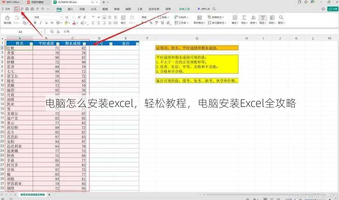Viewport: 339px width, 200px height.
Task: Open the 页面 (Page) ribbon tab
Action: [x=82, y=9]
